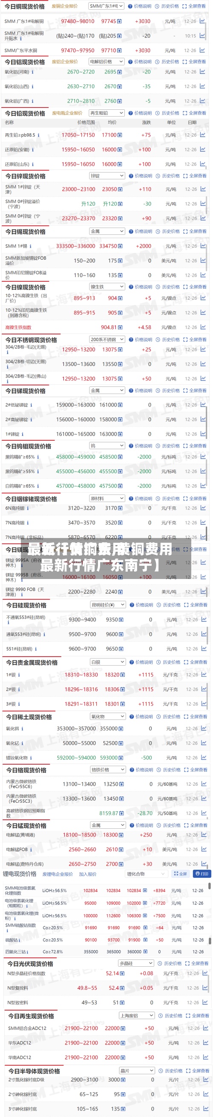Click copy icon beside 3170 高纯铟 price

[x=121, y=508]
